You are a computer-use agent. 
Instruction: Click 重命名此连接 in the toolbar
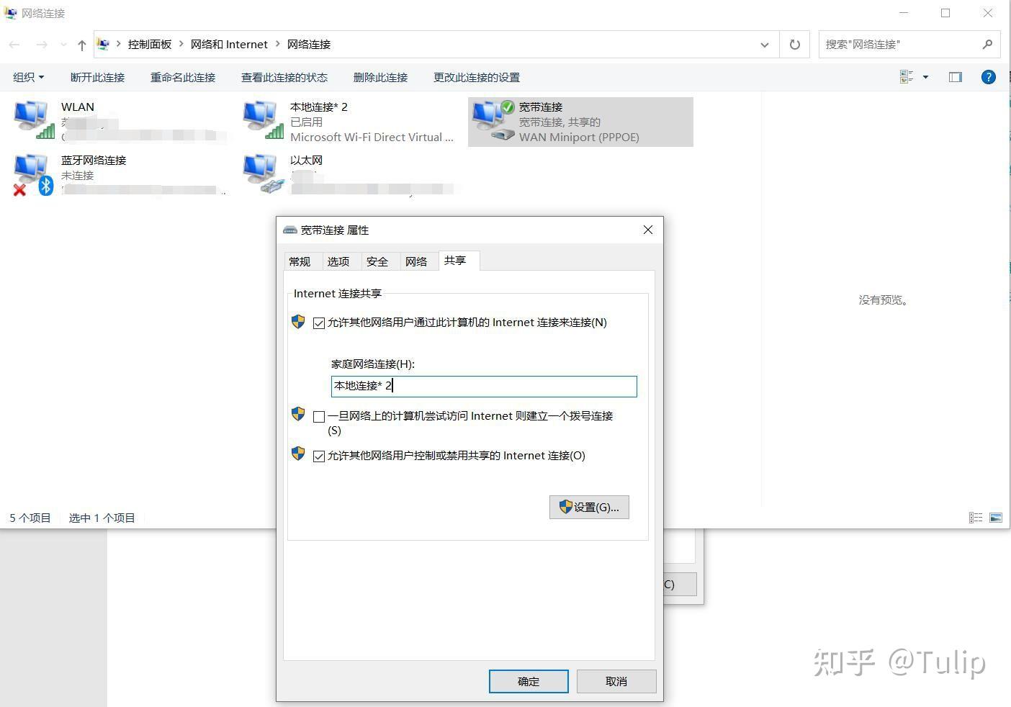tap(183, 77)
